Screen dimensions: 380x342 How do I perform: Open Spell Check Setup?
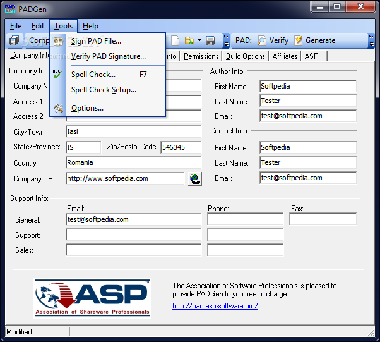[107, 90]
